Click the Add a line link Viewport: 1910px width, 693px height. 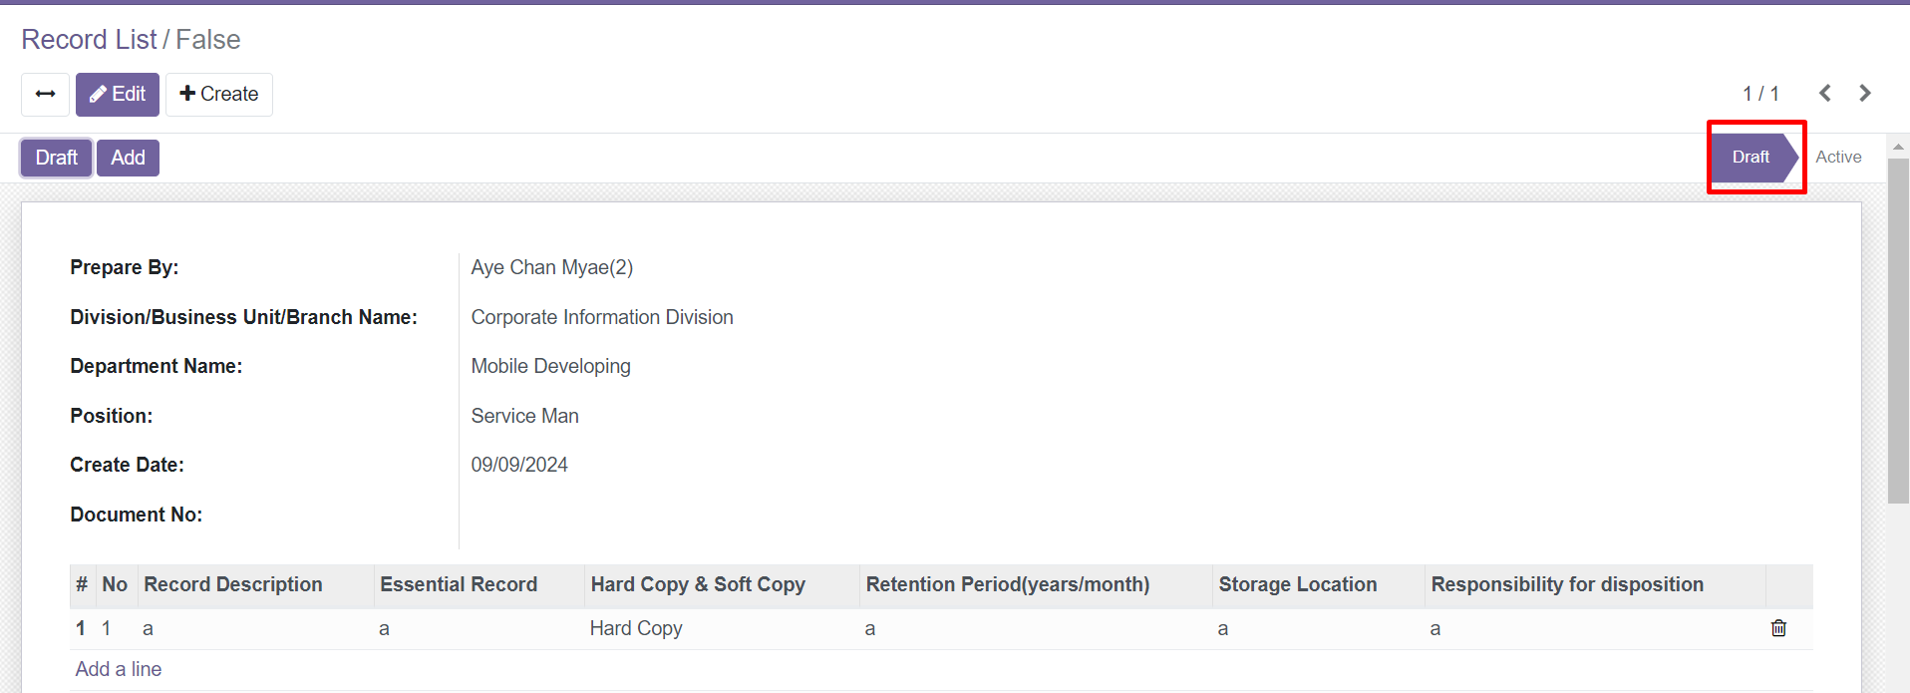pos(119,669)
